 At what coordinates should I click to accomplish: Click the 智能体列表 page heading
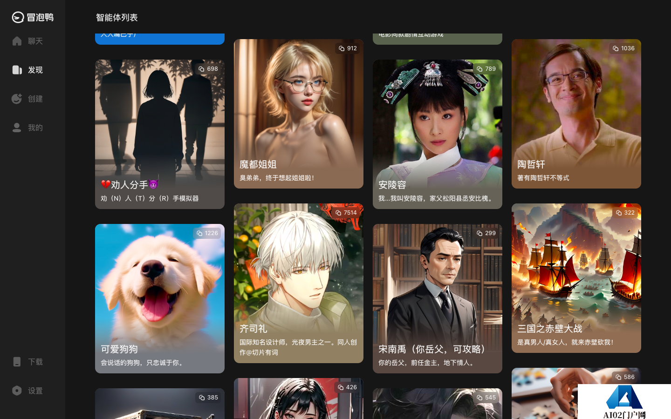click(117, 18)
